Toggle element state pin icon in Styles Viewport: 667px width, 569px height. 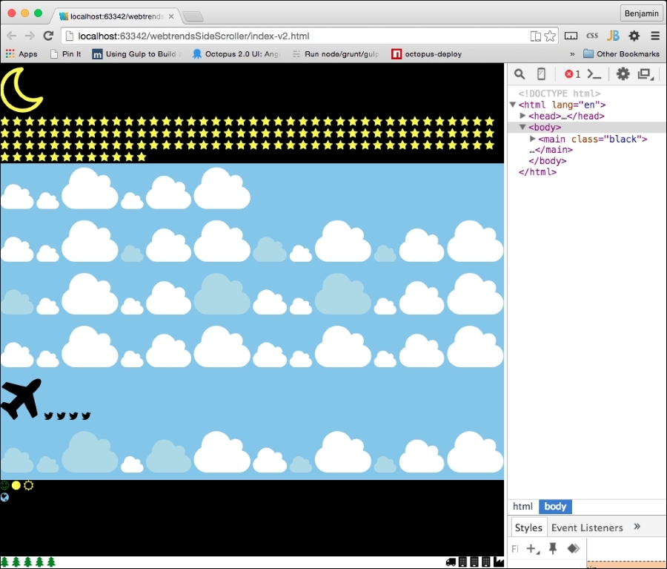(x=553, y=548)
